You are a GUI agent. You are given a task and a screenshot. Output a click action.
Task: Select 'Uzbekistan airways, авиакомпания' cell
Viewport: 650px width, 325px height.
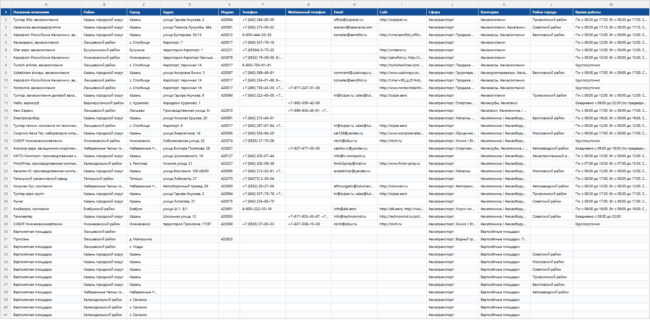tap(46, 73)
